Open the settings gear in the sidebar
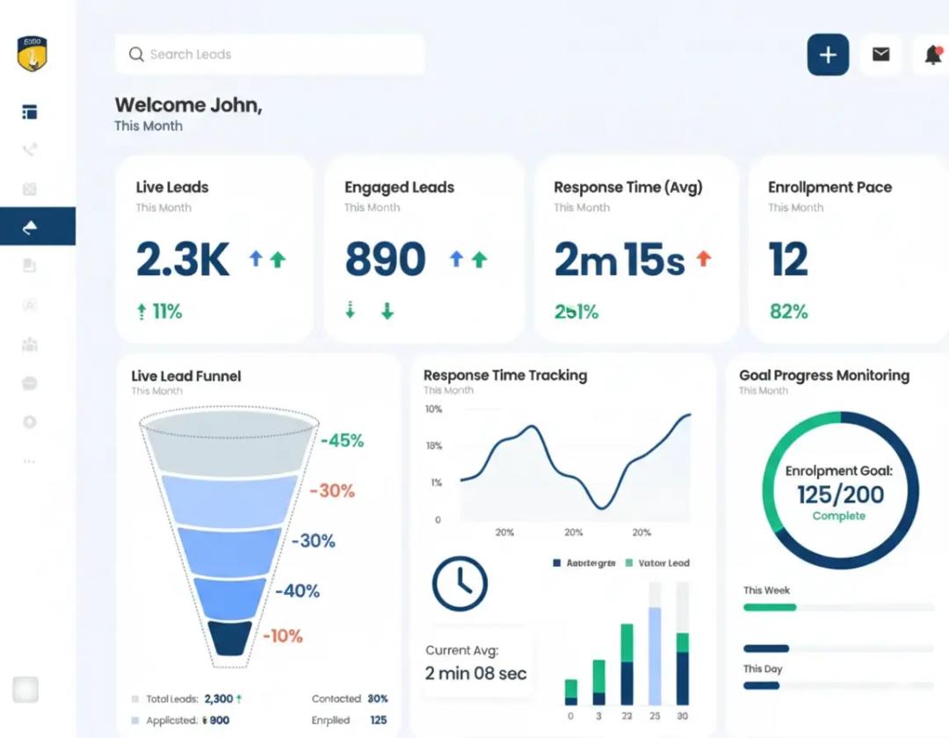The height and width of the screenshot is (738, 949). point(29,422)
